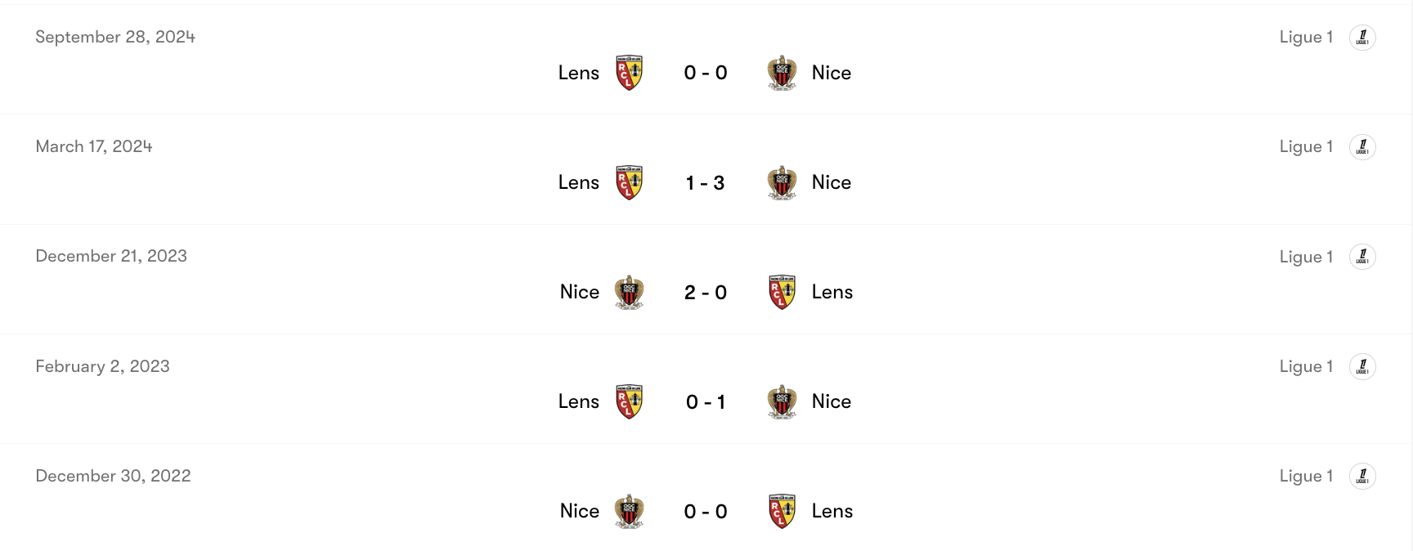1413x551 pixels.
Task: Open the Ligue 1 icon on the top row
Action: coord(1362,37)
